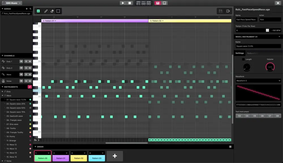
Task: Test instrument at C7
Action: pyautogui.click(x=270, y=116)
